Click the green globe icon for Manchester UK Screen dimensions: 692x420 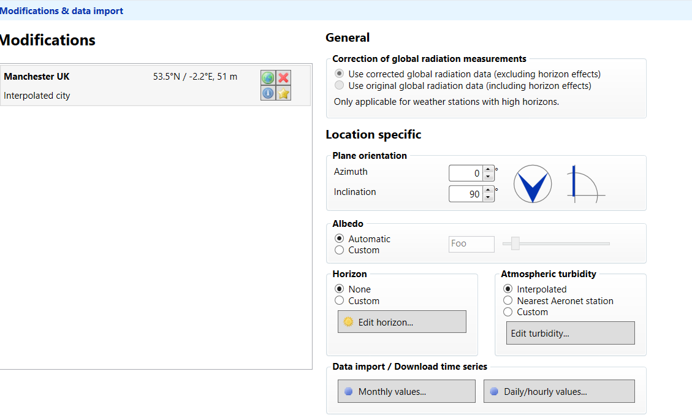[x=268, y=78]
